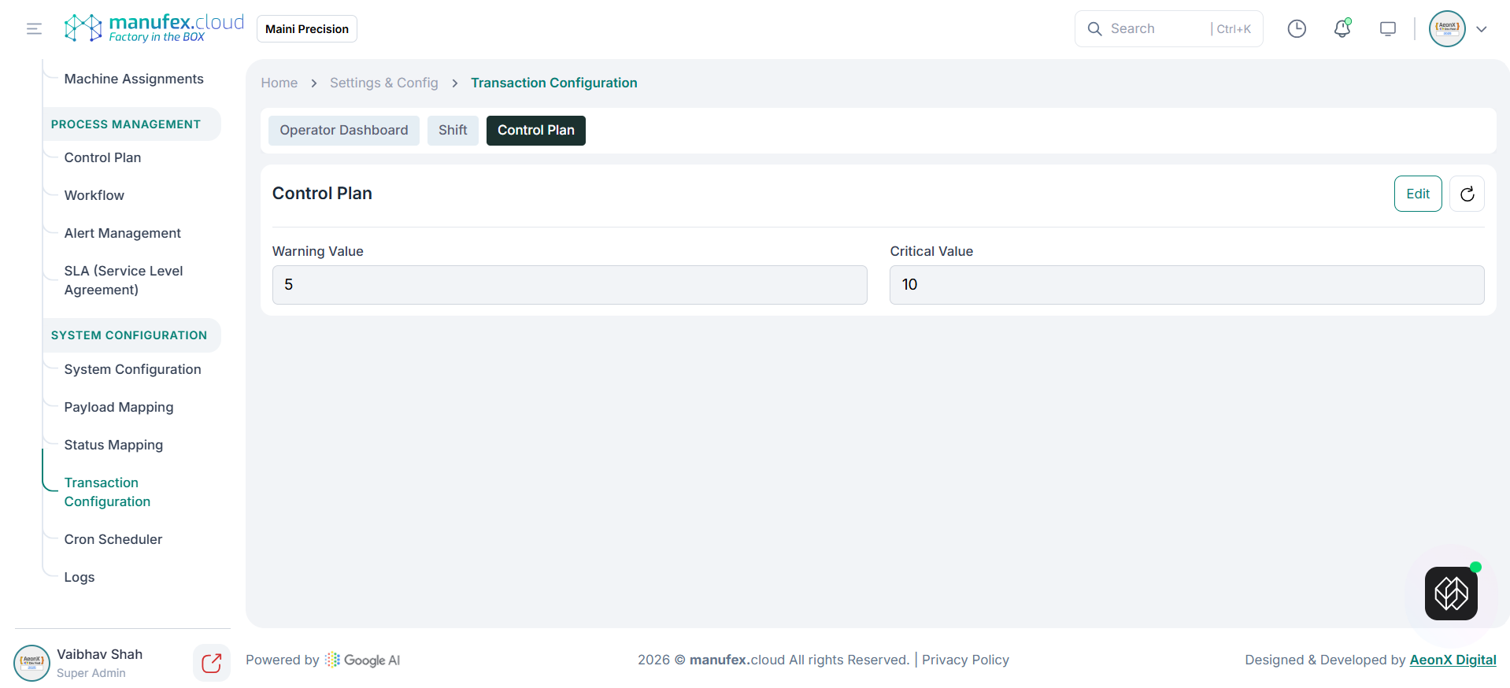Go to Home breadcrumb

(x=279, y=83)
